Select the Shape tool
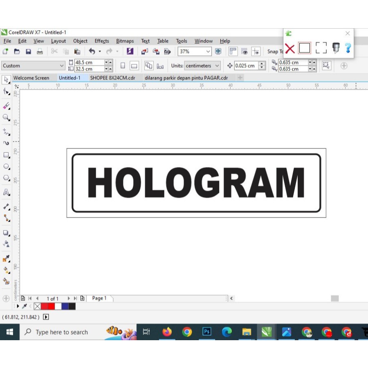Image resolution: width=368 pixels, height=368 pixels. (6, 92)
